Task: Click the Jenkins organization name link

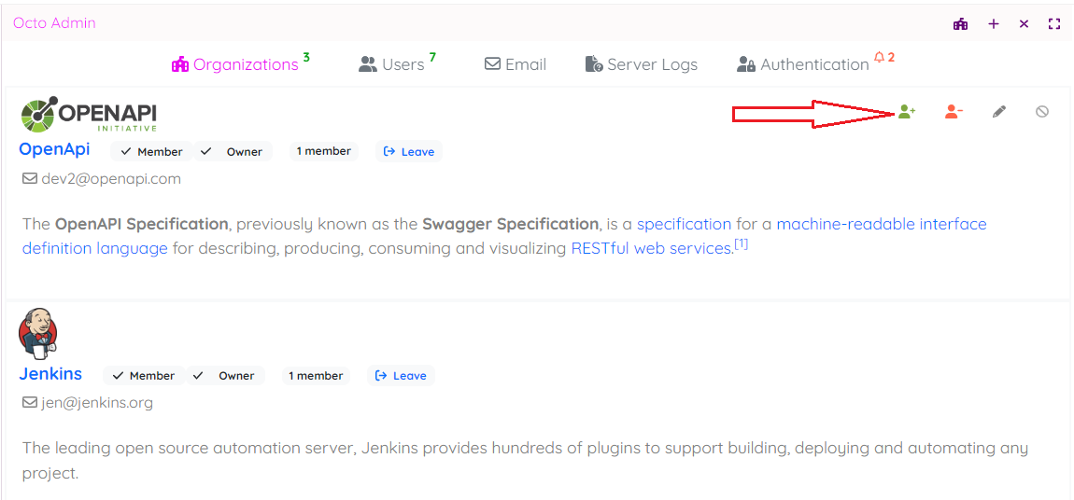Action: point(50,374)
